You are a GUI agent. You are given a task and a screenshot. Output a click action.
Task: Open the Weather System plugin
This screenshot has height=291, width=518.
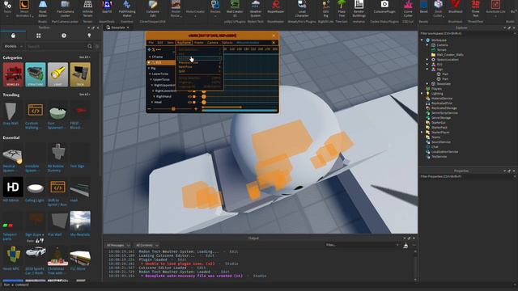pos(256,8)
